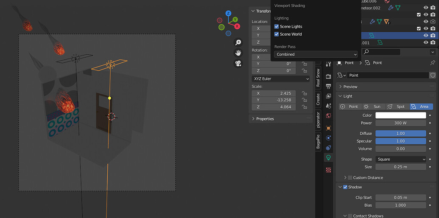
Task: Open the light data-block browse dropdown
Action: click(341, 75)
